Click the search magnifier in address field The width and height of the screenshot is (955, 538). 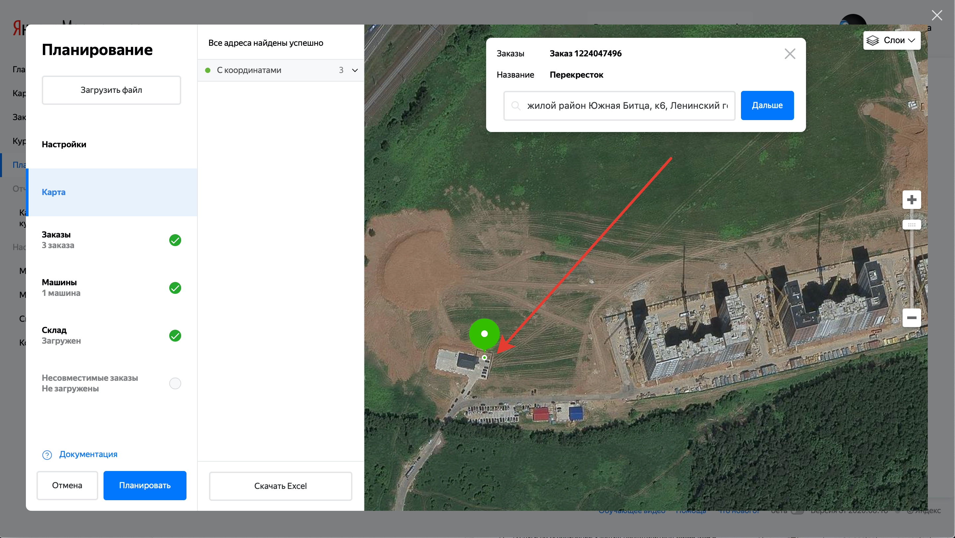(x=515, y=105)
